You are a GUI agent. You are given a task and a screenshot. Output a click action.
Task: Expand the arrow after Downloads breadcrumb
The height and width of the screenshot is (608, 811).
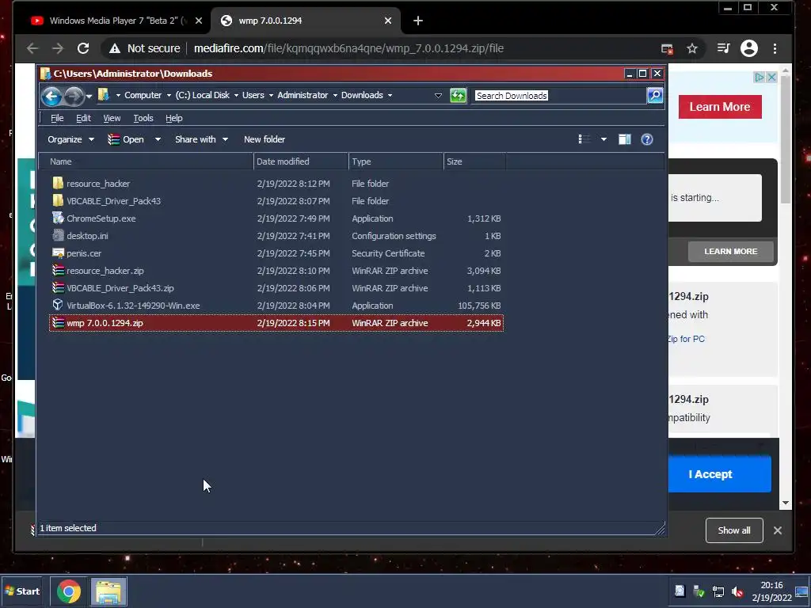pyautogui.click(x=390, y=95)
